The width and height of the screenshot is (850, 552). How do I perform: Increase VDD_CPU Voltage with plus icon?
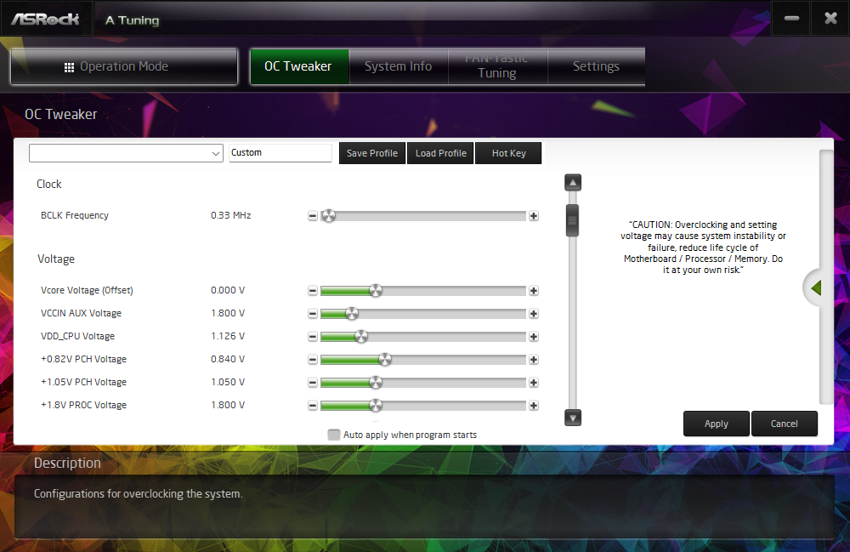[534, 337]
